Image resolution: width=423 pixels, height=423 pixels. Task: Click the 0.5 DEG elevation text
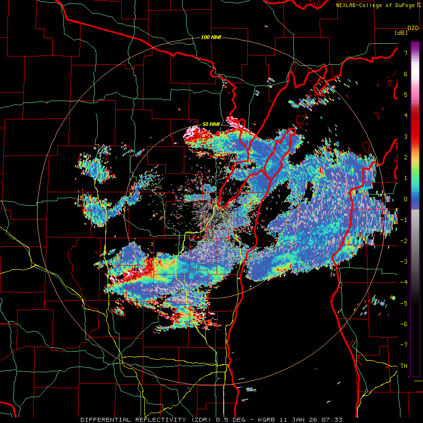230,420
